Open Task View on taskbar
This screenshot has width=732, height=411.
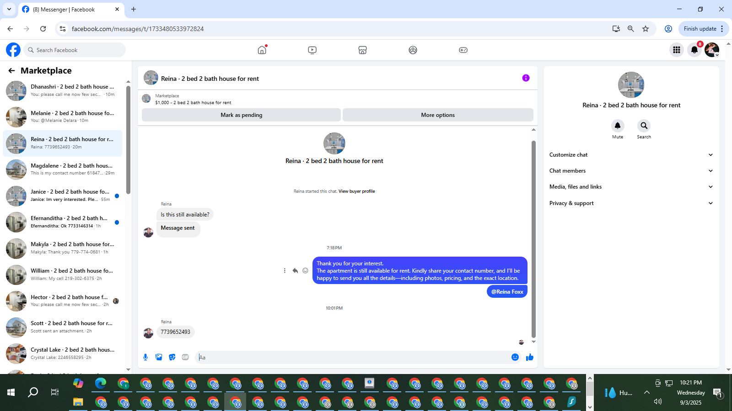(55, 392)
